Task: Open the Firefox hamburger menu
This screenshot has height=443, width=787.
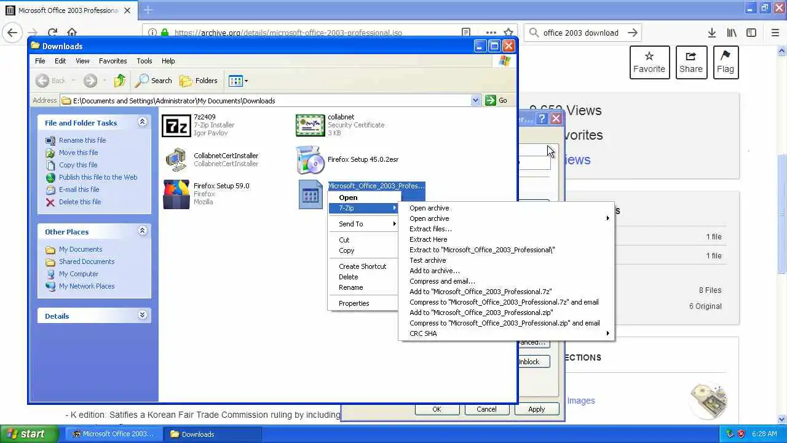Action: coord(775,33)
